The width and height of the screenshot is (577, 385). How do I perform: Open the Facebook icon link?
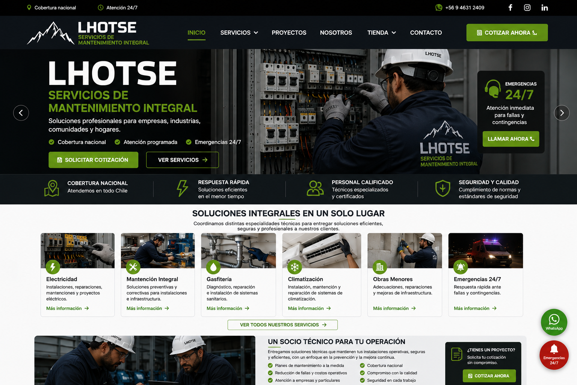510,8
